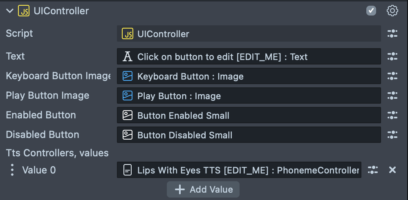Image resolution: width=408 pixels, height=200 pixels.
Task: Click the Button Disabled Small texture field
Action: coord(249,135)
